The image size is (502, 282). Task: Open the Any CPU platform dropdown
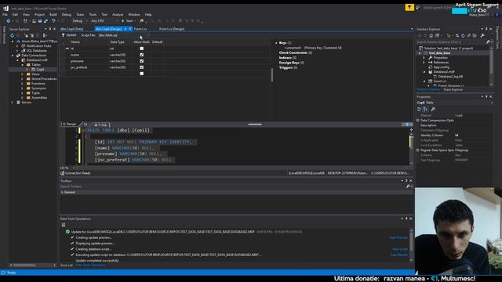(104, 21)
